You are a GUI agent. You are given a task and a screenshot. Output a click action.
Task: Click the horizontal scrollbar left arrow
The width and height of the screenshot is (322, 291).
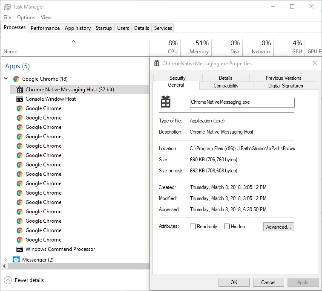5,266
